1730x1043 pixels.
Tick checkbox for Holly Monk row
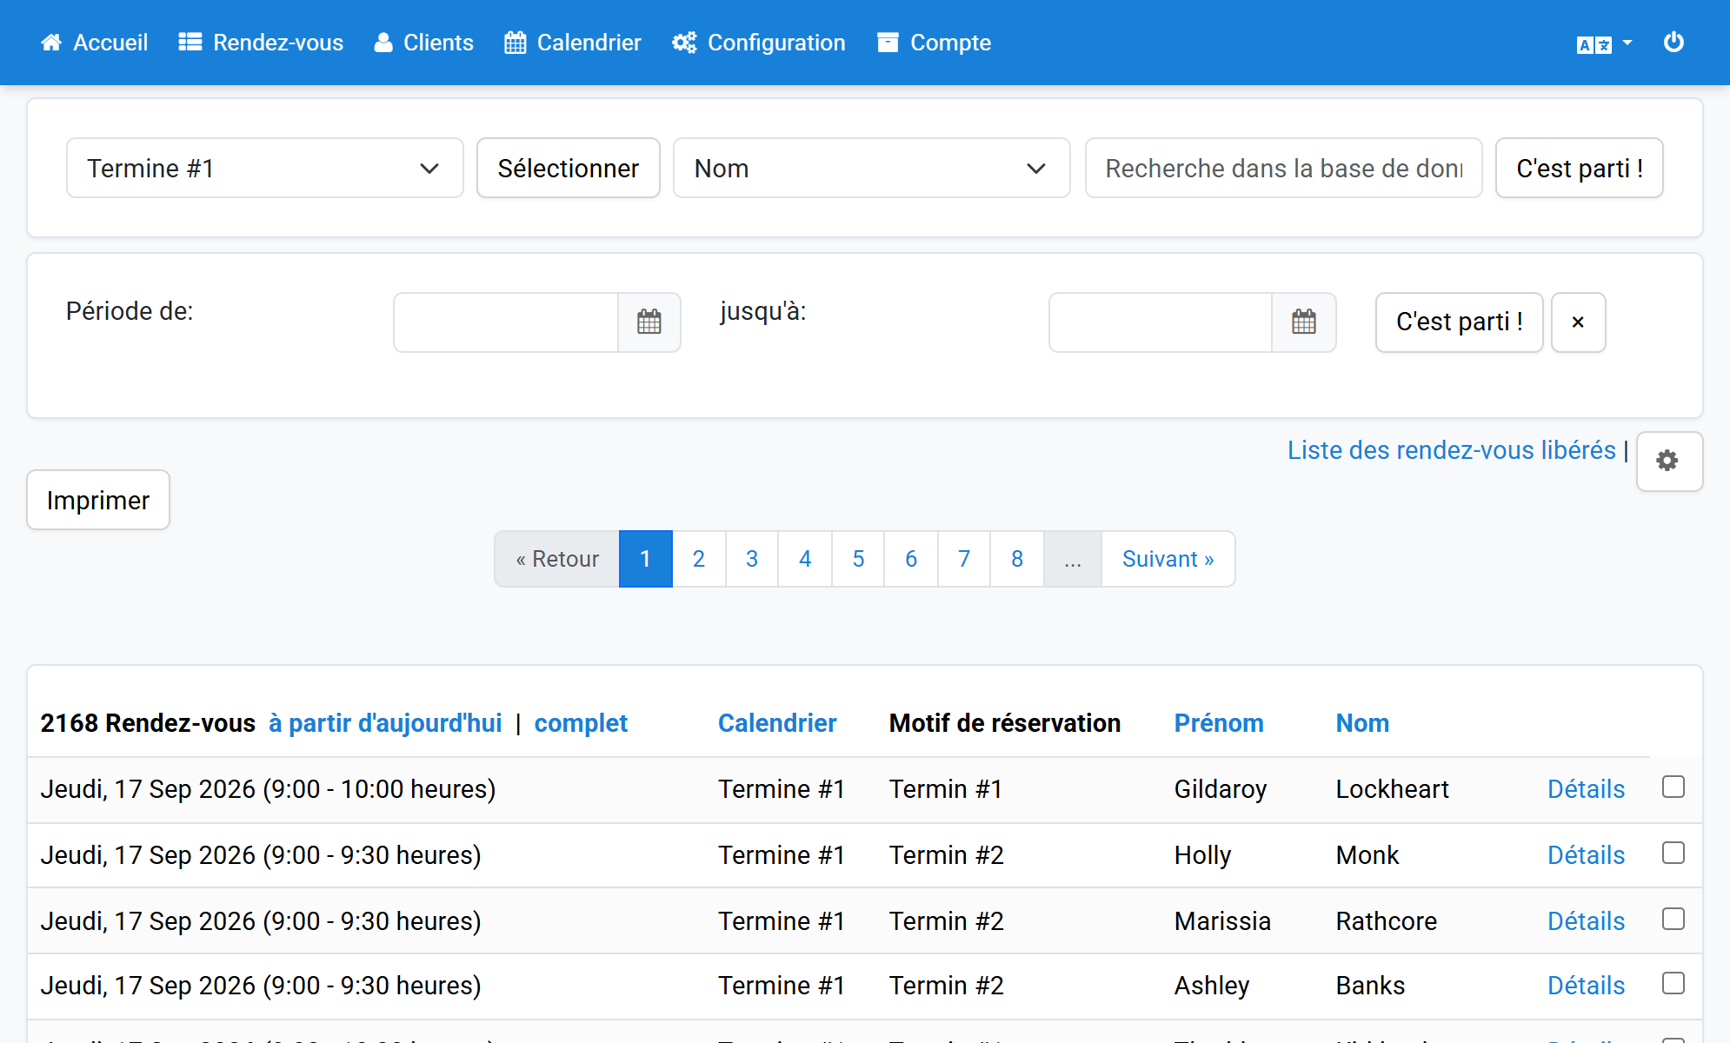coord(1673,853)
